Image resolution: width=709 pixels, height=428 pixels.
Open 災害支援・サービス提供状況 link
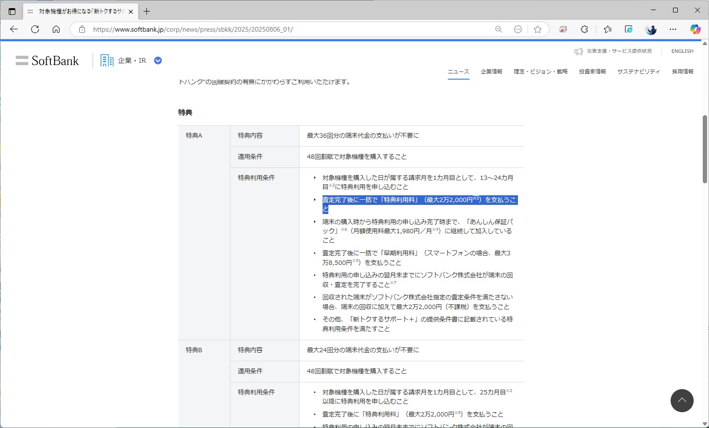click(613, 51)
